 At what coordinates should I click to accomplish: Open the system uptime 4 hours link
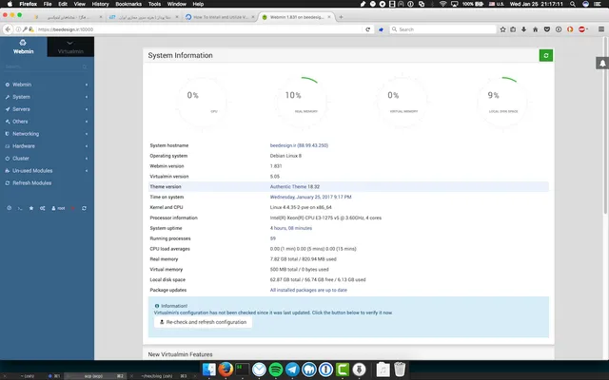point(291,228)
